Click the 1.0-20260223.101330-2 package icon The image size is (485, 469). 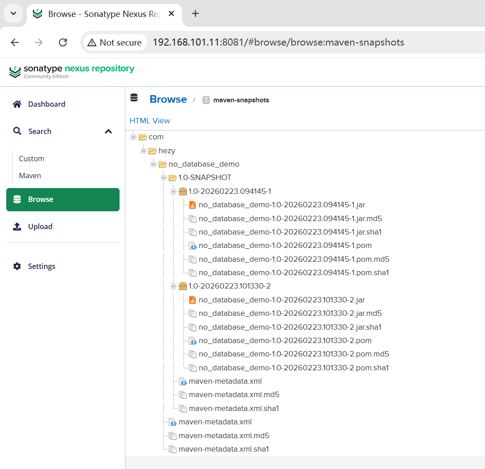[183, 286]
